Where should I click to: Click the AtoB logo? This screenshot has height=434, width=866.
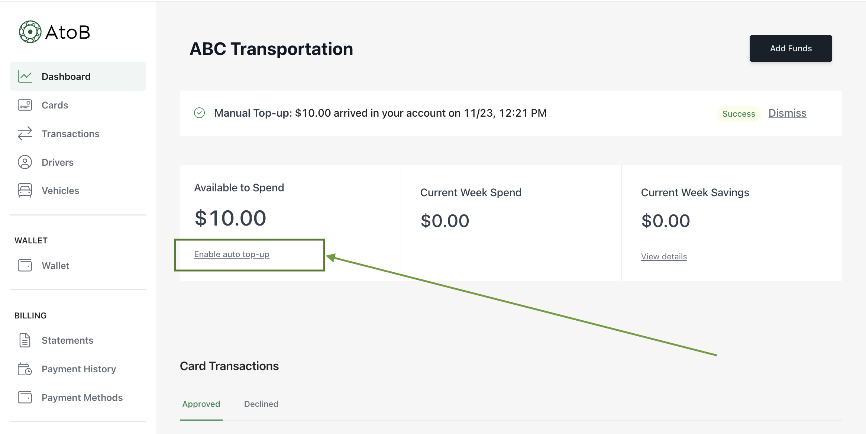pos(55,32)
